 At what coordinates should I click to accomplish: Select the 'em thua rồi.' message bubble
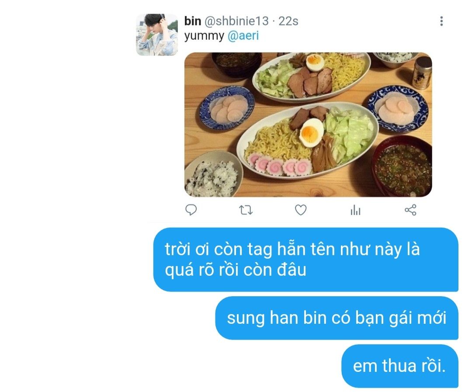tap(400, 366)
